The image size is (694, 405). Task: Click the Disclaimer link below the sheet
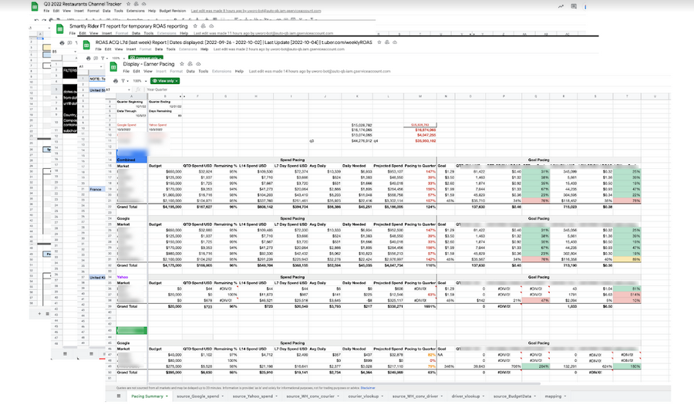[x=367, y=388]
